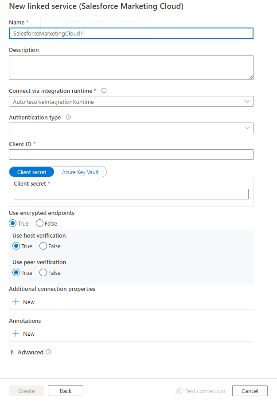Select False for Use host verification

pyautogui.click(x=43, y=246)
